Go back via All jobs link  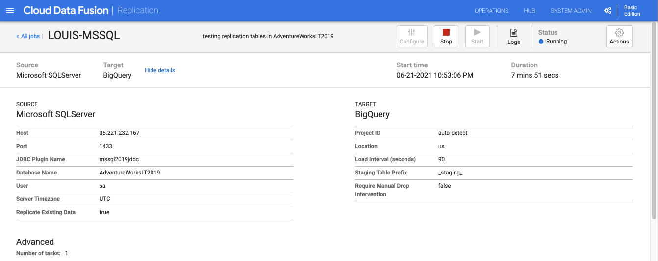click(28, 36)
